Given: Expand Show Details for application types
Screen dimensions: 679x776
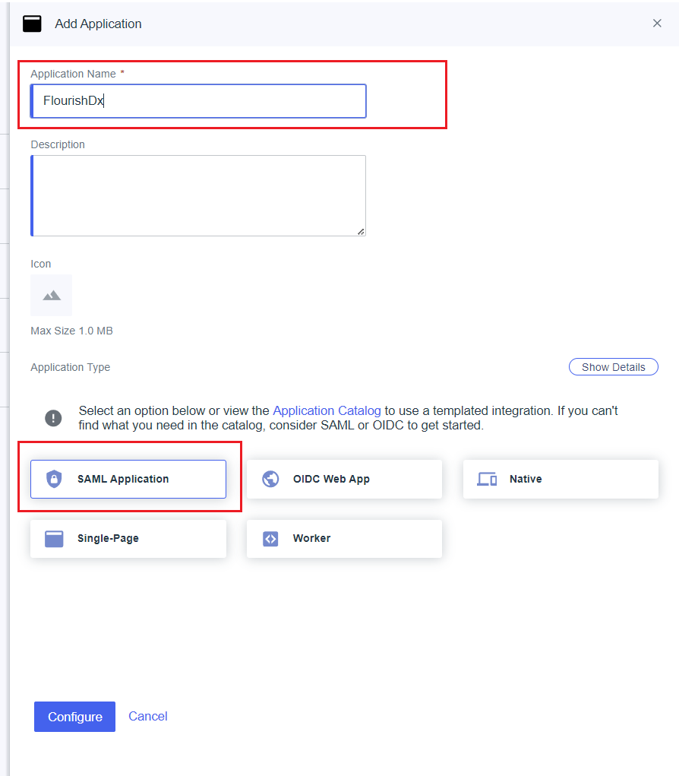Looking at the screenshot, I should (x=613, y=367).
